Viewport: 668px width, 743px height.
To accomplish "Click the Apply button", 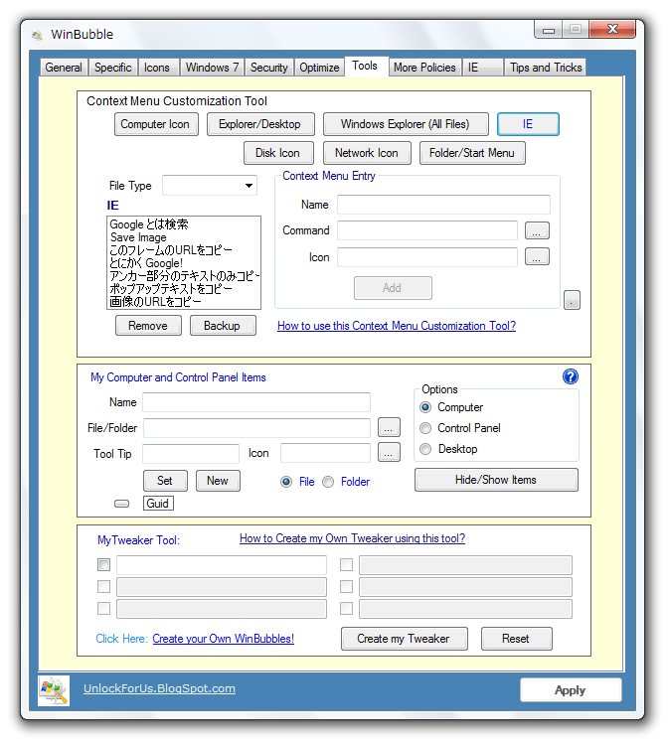I will coord(571,690).
